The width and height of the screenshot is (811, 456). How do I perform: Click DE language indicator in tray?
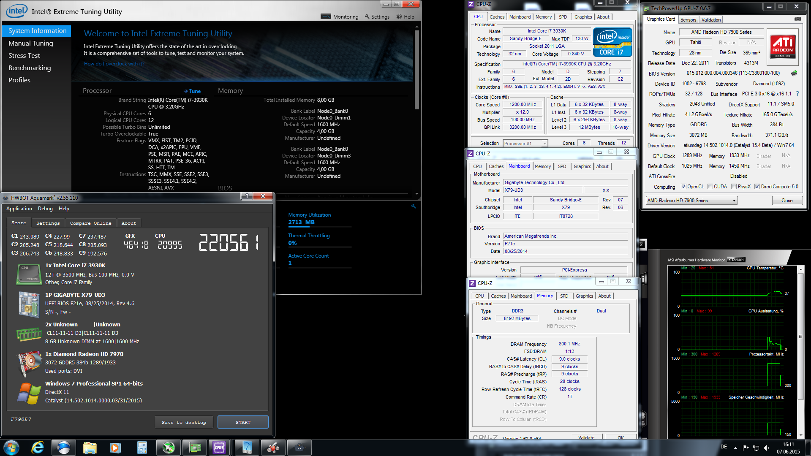[724, 447]
